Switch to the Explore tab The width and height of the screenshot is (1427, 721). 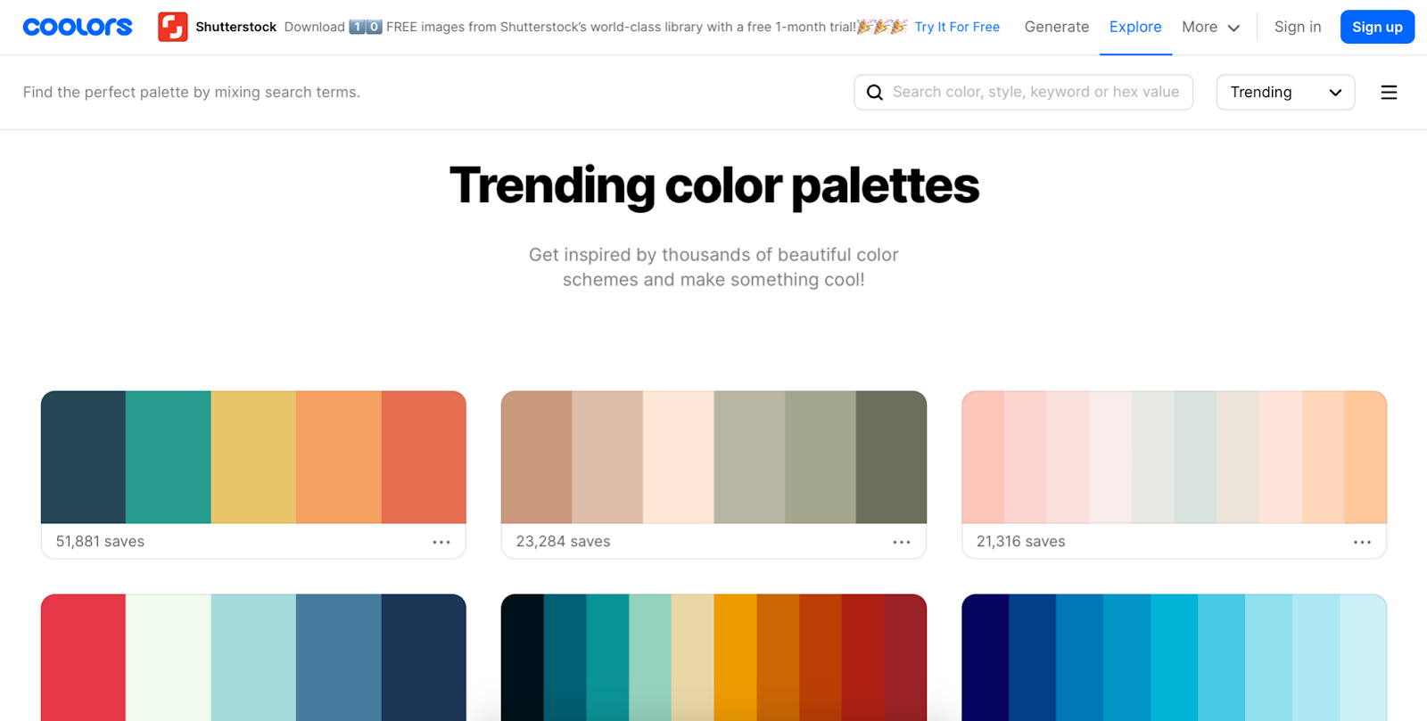pos(1134,27)
